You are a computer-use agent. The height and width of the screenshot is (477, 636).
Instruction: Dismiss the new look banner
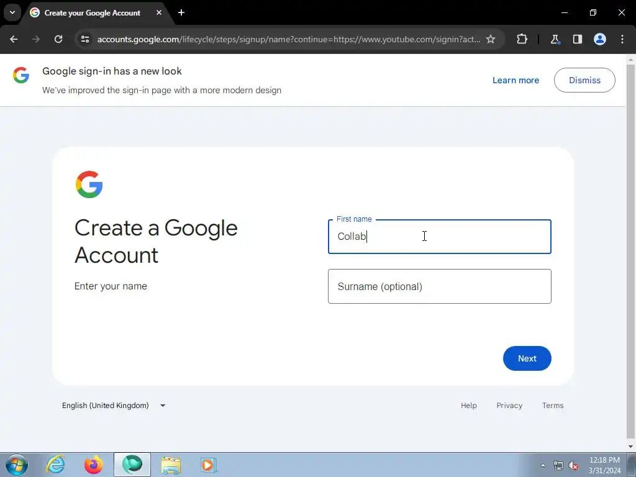tap(584, 80)
